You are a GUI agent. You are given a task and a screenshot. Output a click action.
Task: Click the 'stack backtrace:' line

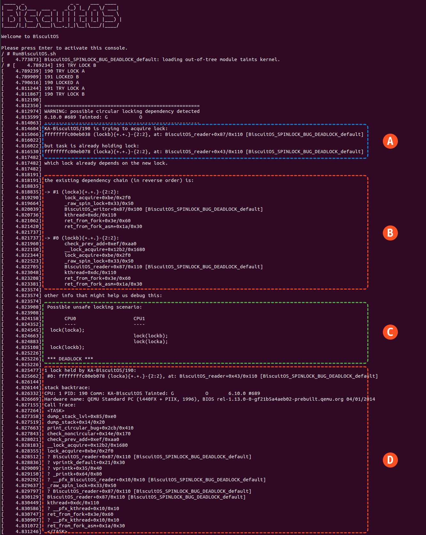(67, 388)
